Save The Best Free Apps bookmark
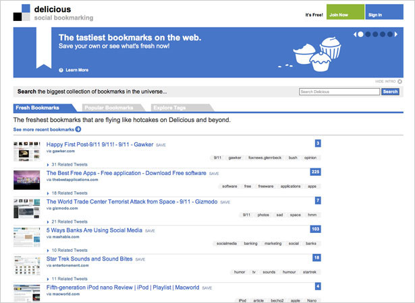This screenshot has height=303, width=415. (214, 174)
